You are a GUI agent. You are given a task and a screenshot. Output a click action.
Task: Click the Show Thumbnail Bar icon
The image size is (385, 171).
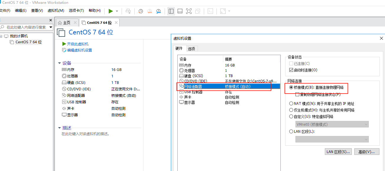coord(180,11)
